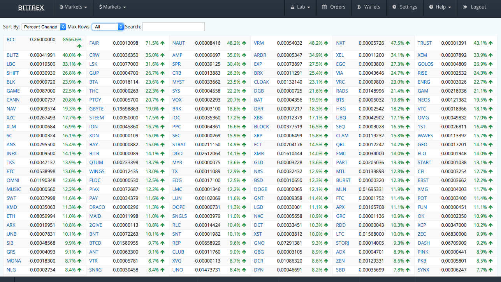
Task: Open the NXT market link
Action: click(341, 43)
